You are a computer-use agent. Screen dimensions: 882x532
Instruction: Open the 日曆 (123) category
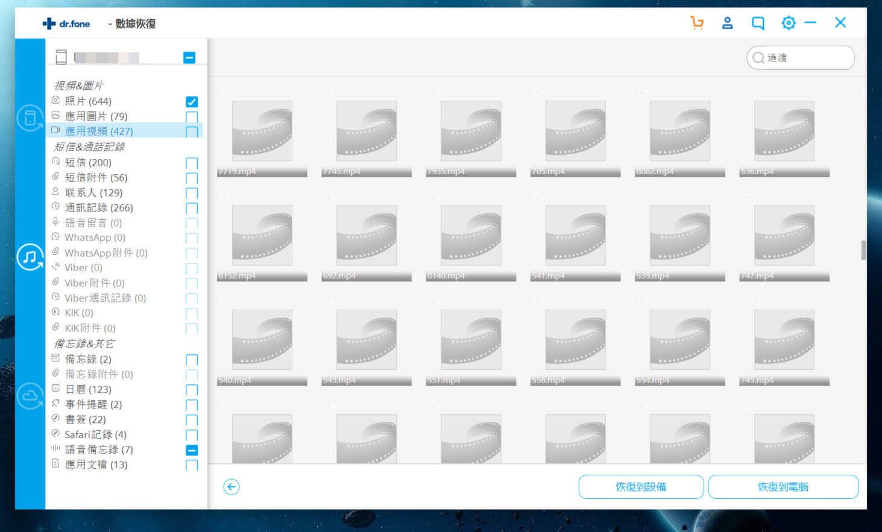88,390
